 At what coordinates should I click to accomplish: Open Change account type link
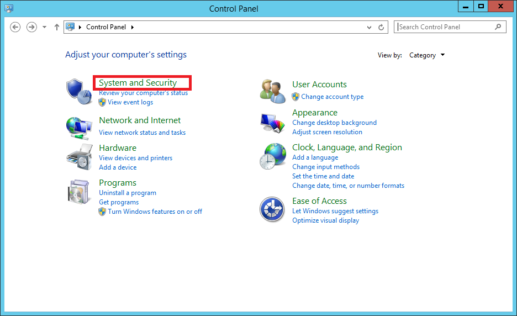point(332,97)
